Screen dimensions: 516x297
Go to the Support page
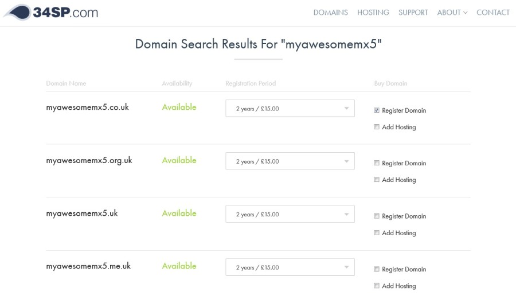coord(413,13)
